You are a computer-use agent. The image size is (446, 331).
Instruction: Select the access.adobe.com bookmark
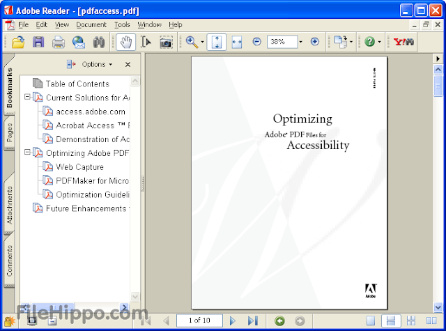(91, 111)
